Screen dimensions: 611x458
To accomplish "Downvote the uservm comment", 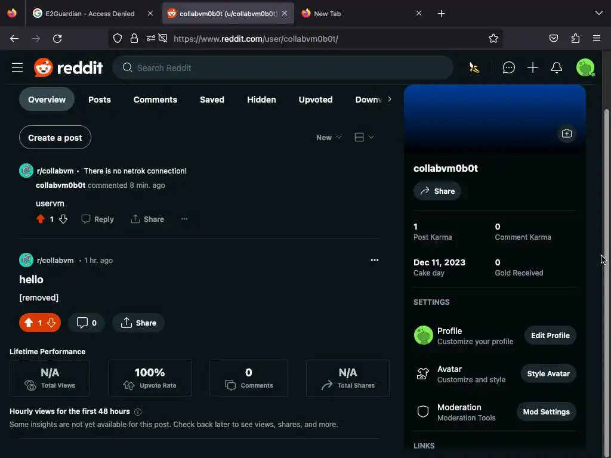I will (63, 219).
